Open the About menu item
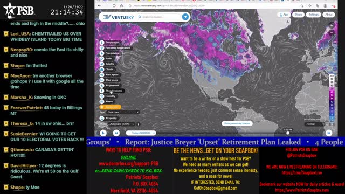Screen dimensions: 345x194 [329, 15]
